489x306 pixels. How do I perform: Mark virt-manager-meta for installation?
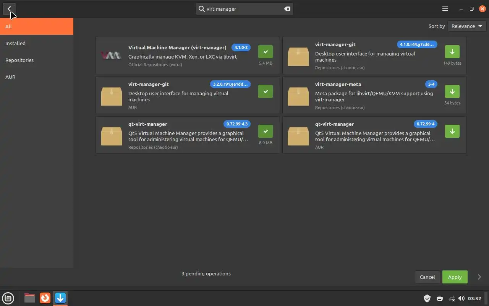click(x=452, y=91)
